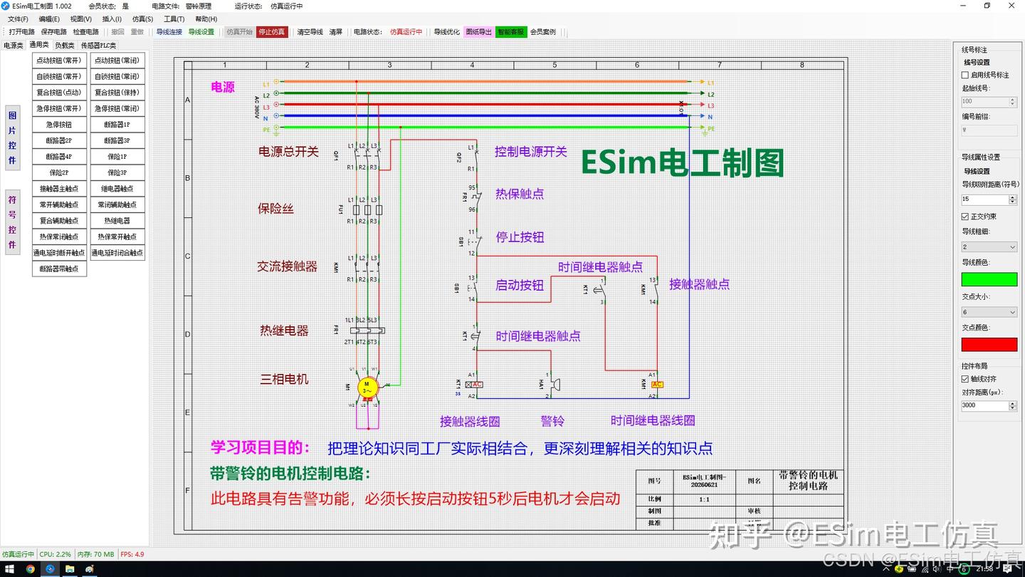
Task: Toggle the 轴线对齐 checkbox
Action: point(965,379)
